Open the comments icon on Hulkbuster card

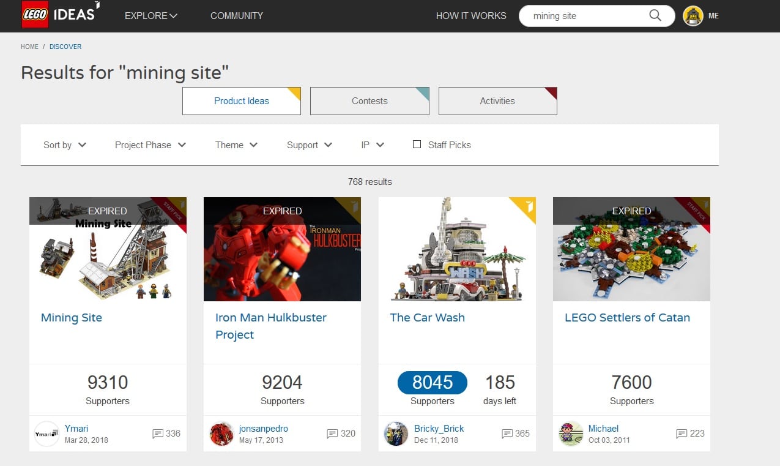pos(332,434)
